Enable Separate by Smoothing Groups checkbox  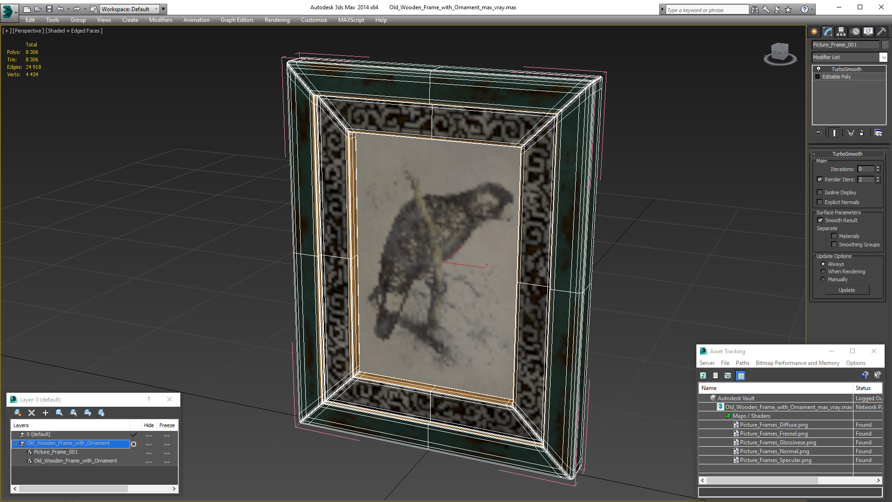tap(834, 244)
